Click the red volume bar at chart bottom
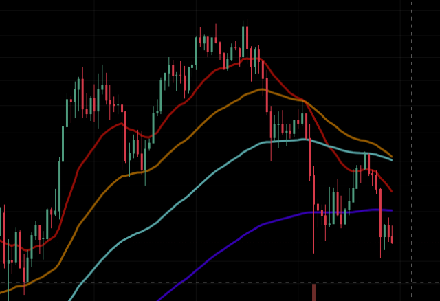This screenshot has width=440, height=301. [x=313, y=292]
